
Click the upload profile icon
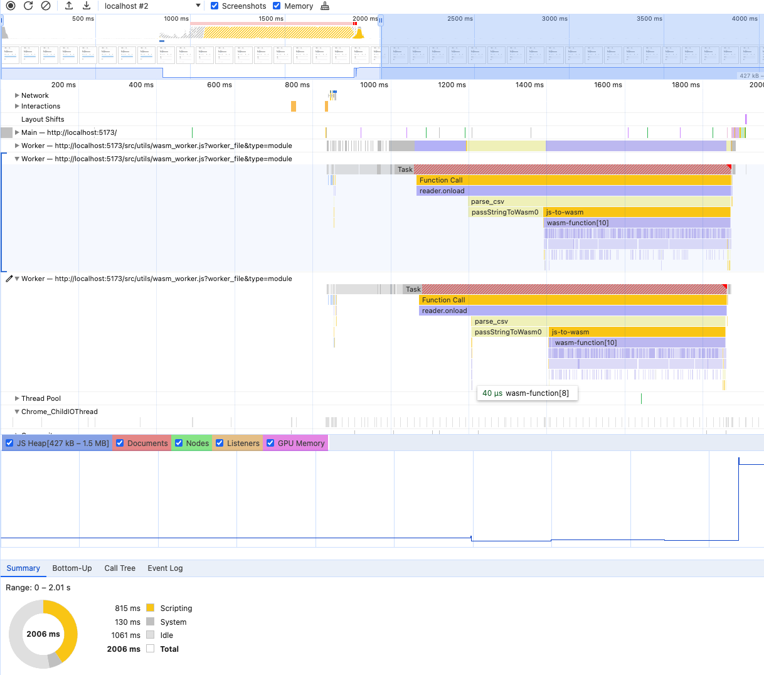point(69,6)
